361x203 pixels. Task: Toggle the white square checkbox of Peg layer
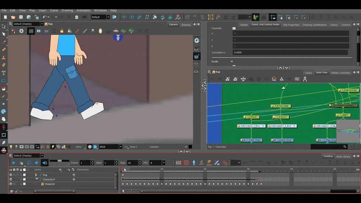pos(24,175)
